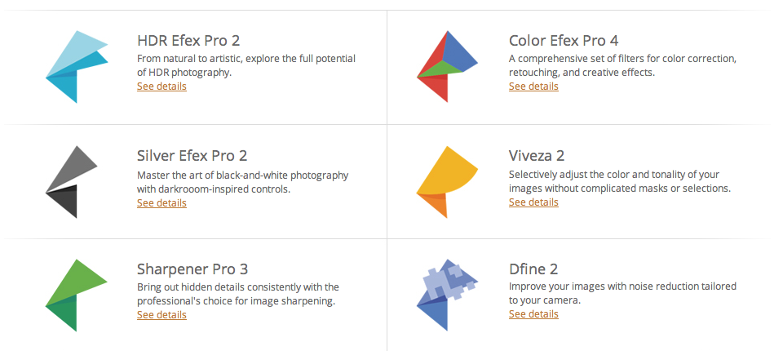
Task: Select the Silver Efex Pro 2 heading
Action: (192, 155)
